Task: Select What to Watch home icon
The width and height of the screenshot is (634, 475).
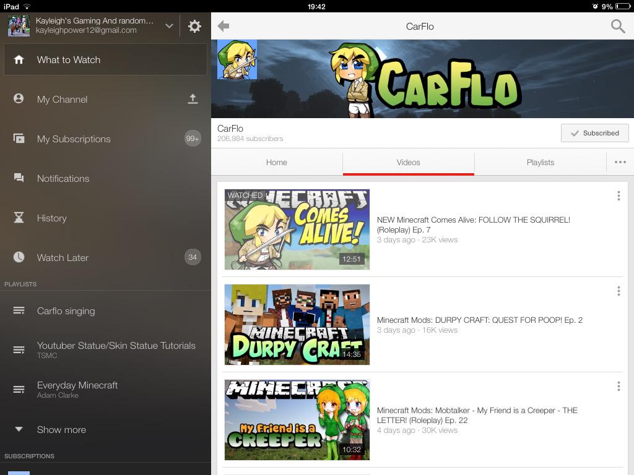Action: pyautogui.click(x=19, y=60)
